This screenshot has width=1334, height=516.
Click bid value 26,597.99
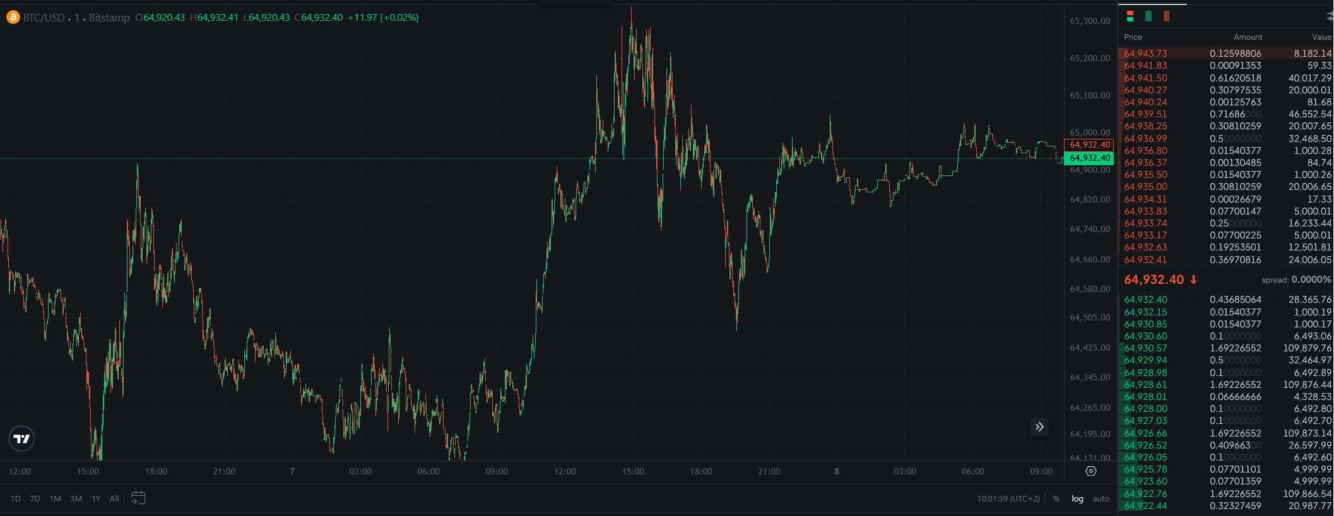[1309, 445]
